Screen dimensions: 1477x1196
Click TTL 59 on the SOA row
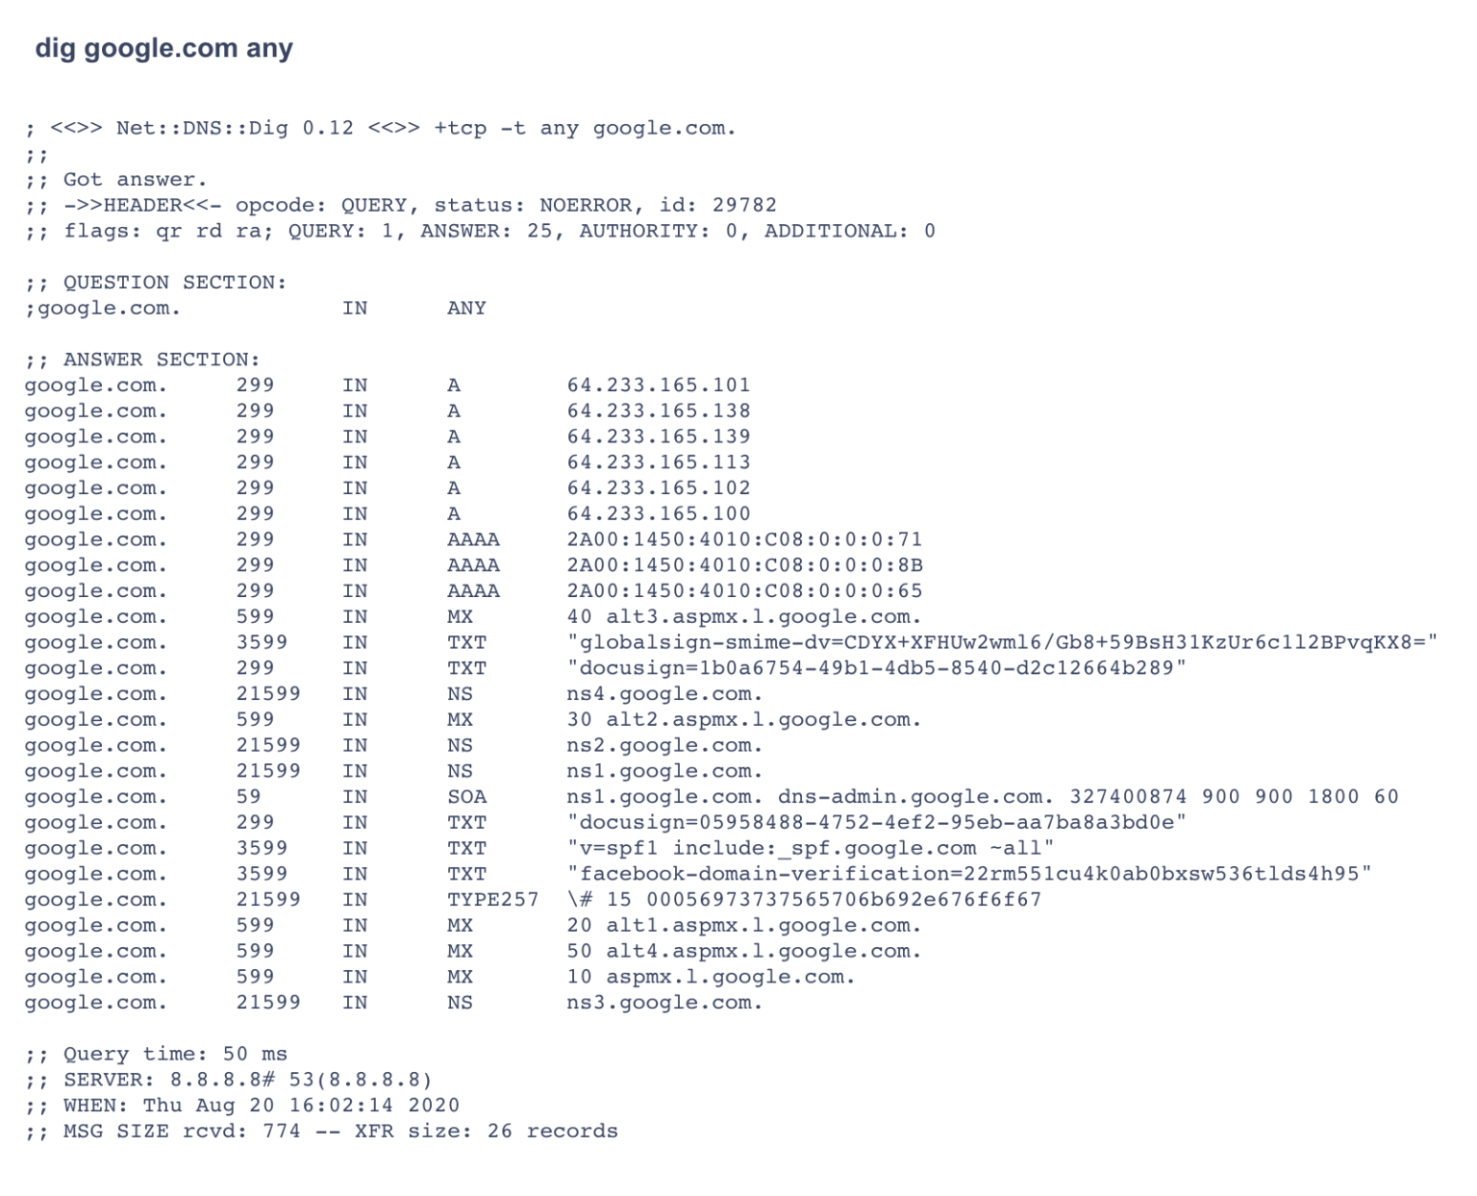click(249, 797)
